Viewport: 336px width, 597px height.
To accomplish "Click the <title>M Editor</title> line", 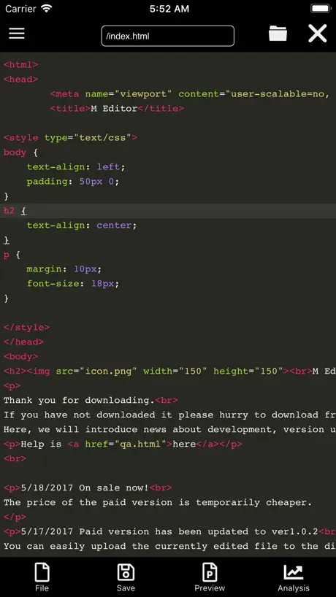I will (x=117, y=109).
